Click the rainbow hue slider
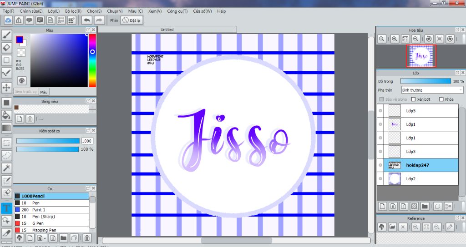 pyautogui.click(x=92, y=60)
